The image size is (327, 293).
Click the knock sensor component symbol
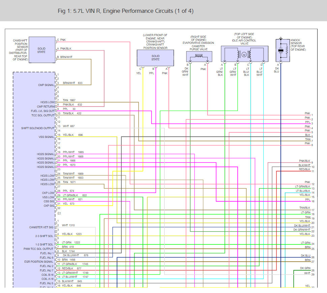(x=283, y=51)
